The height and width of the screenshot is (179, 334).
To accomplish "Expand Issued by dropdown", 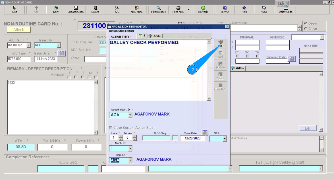I will [59, 45].
